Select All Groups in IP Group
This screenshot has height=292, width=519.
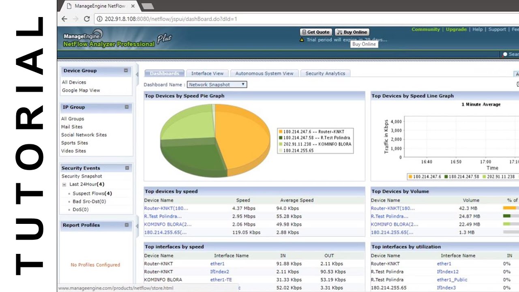73,119
